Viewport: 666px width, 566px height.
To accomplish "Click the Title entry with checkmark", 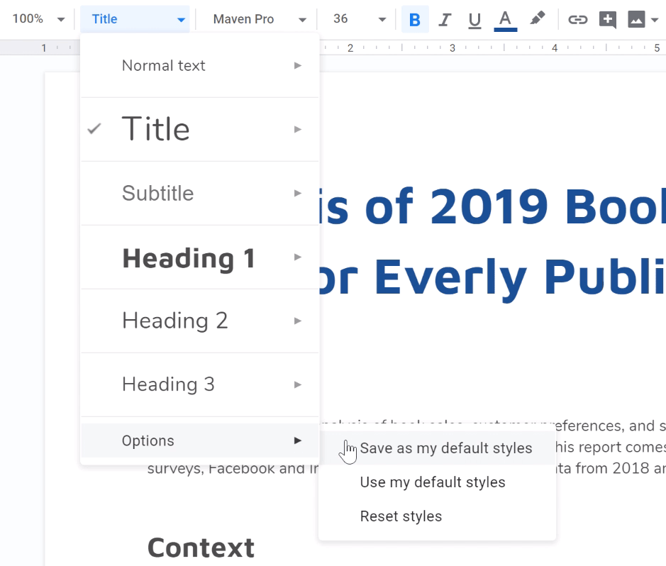I will [x=155, y=128].
